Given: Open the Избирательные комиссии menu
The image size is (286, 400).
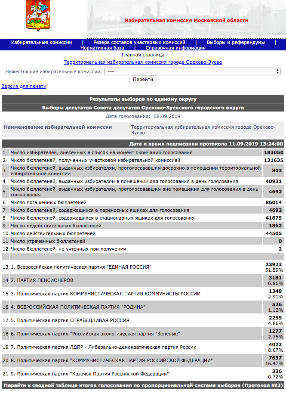Looking at the screenshot, I should point(41,42).
